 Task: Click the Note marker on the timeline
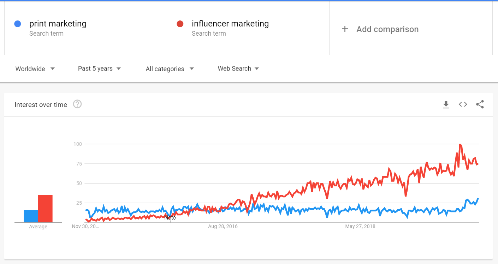[170, 217]
